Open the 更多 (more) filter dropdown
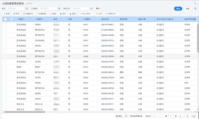The image size is (199, 119). click(x=99, y=9)
